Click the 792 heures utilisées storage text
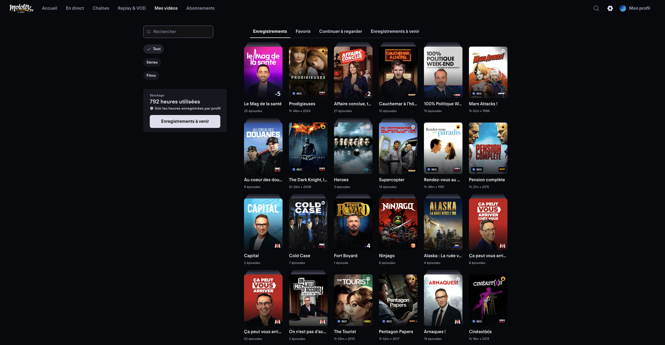665x345 pixels. click(x=175, y=102)
